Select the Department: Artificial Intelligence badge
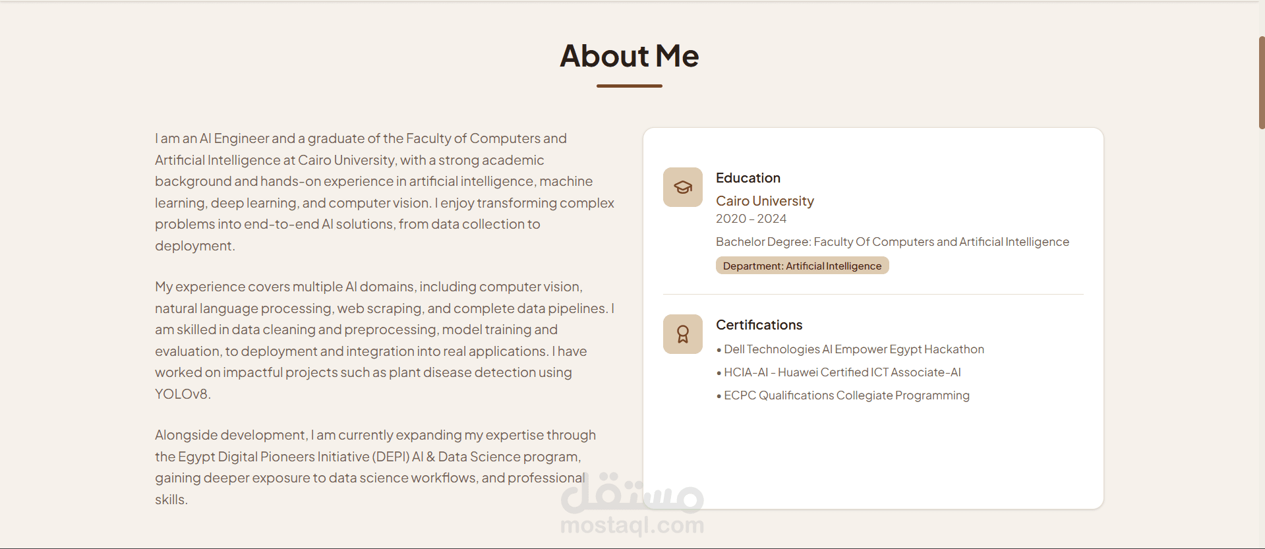Viewport: 1265px width, 549px height. 802,266
